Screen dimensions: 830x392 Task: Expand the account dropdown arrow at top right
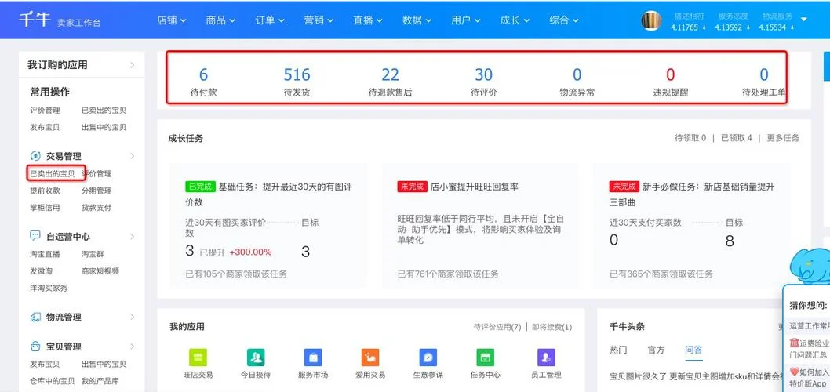click(804, 19)
